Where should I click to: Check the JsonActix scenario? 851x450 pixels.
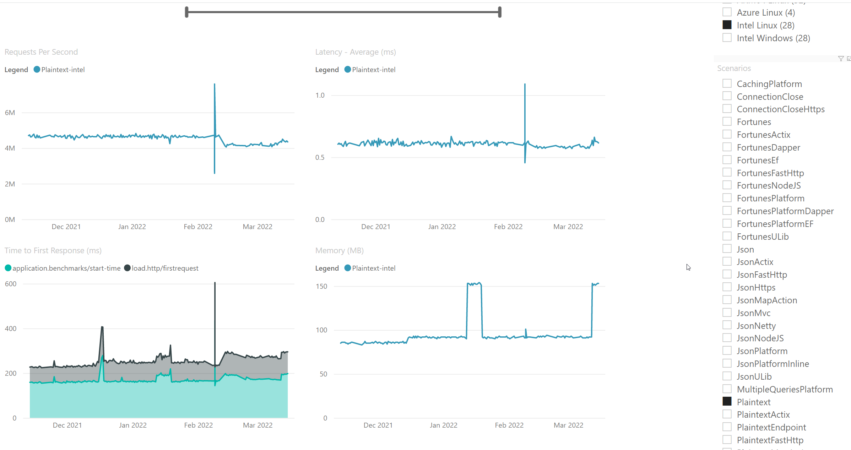pyautogui.click(x=727, y=261)
